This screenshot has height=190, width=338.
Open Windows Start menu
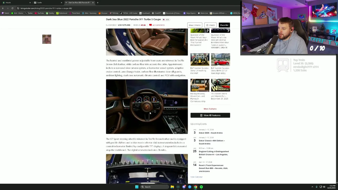(137, 187)
